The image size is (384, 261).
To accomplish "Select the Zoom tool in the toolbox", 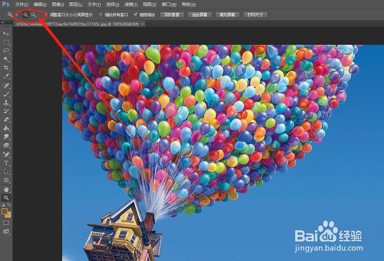I will (x=6, y=198).
